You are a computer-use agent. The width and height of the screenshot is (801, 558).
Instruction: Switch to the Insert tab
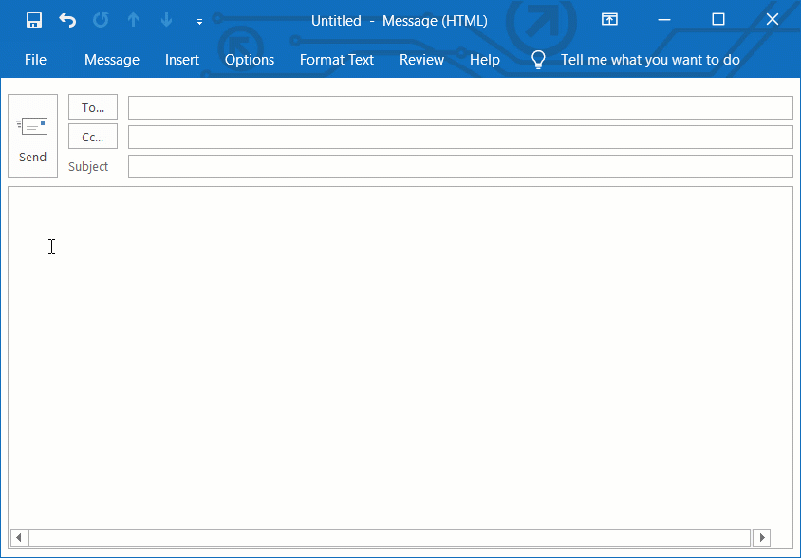pyautogui.click(x=182, y=59)
